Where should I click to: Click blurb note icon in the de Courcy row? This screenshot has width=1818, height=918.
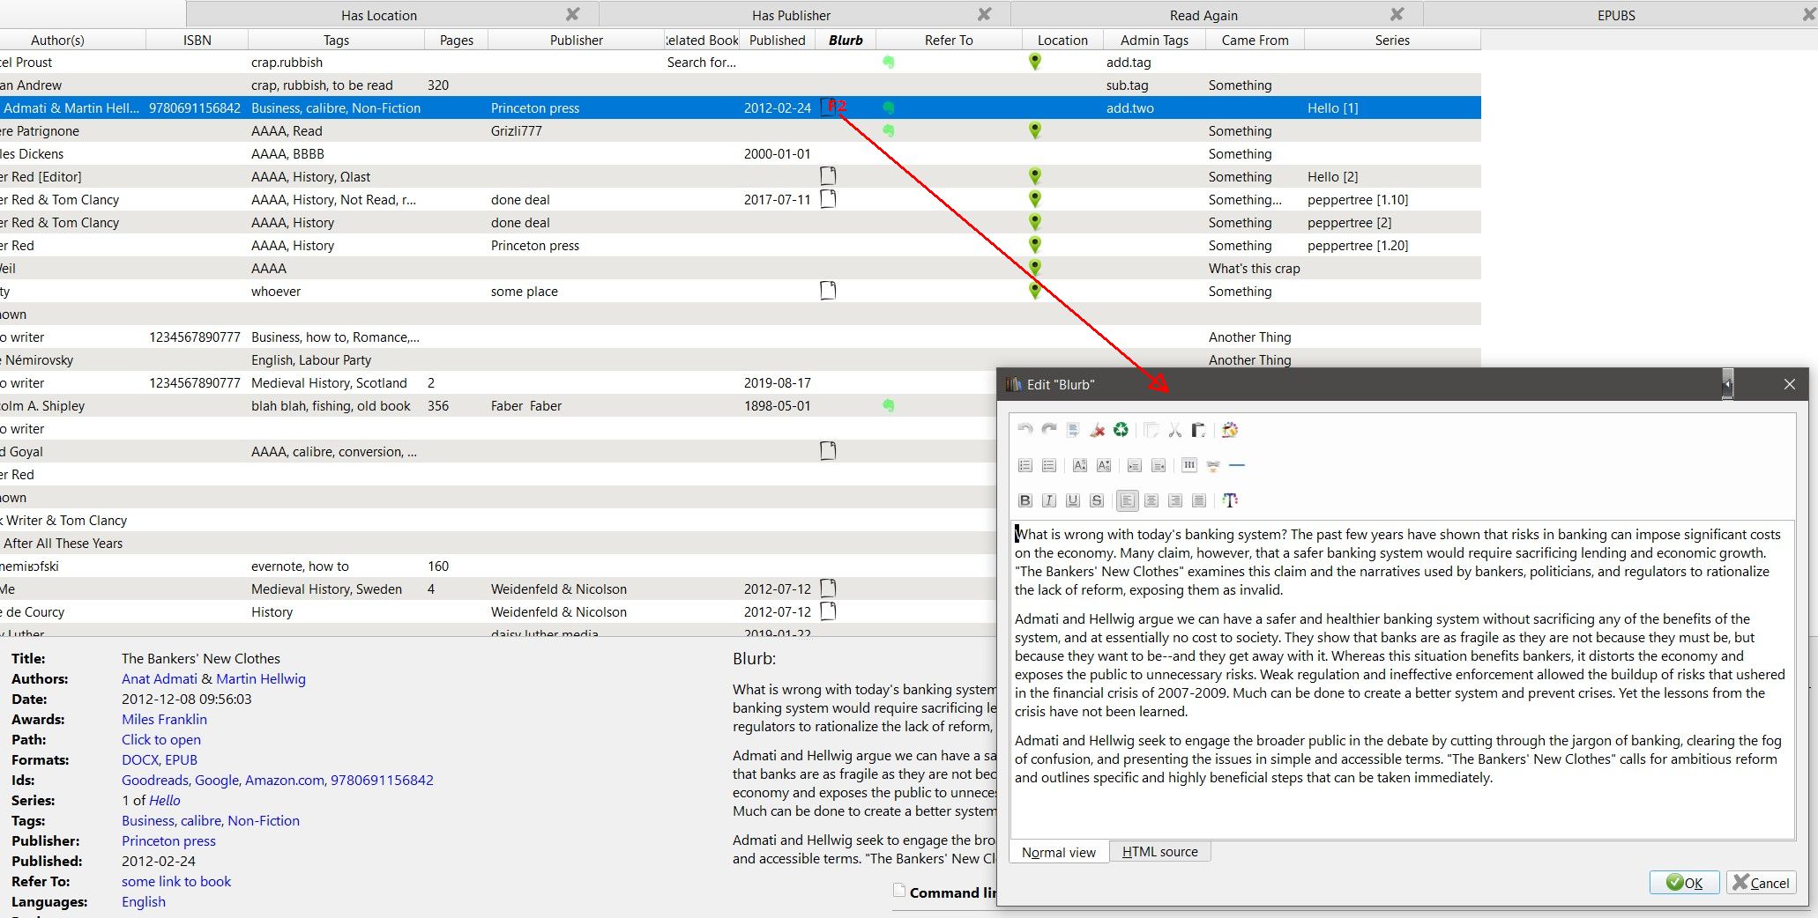pyautogui.click(x=828, y=611)
